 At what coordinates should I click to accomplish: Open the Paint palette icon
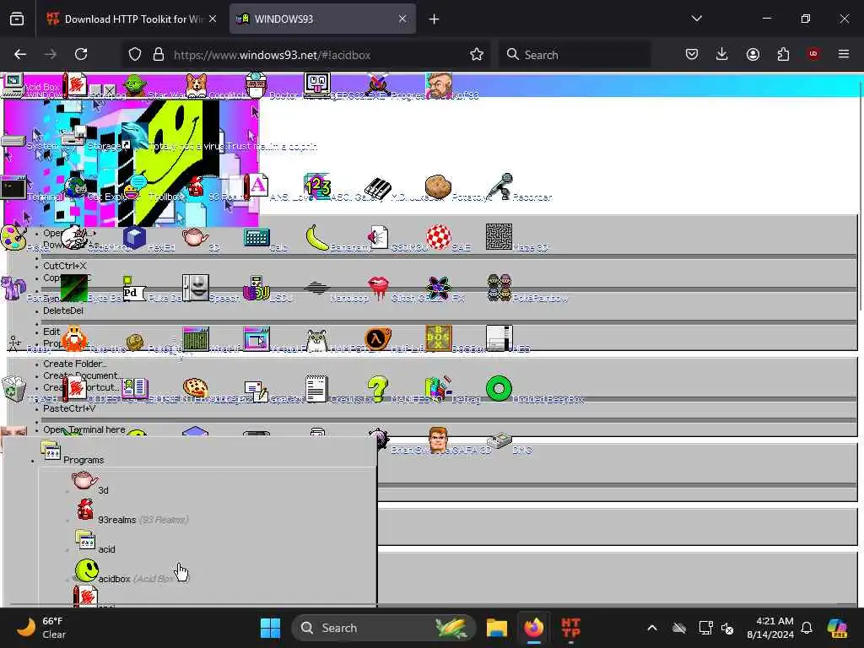[13, 237]
